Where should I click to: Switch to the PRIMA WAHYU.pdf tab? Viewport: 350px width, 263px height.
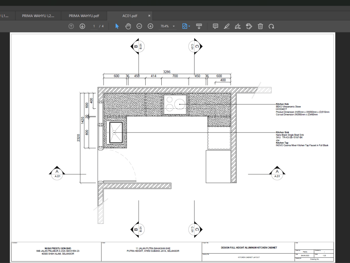pos(84,15)
